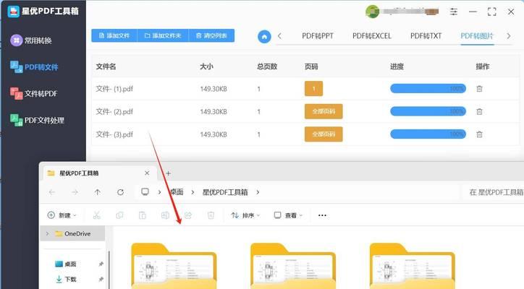The width and height of the screenshot is (524, 289).
Task: Click the Explorer search box
Action: 494,192
